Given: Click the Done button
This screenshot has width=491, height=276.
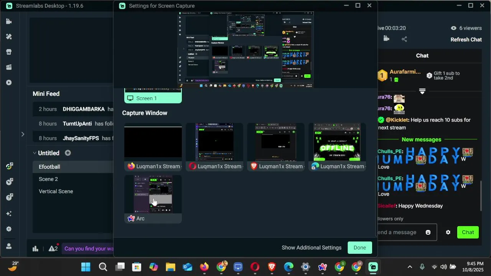Looking at the screenshot, I should pyautogui.click(x=360, y=248).
